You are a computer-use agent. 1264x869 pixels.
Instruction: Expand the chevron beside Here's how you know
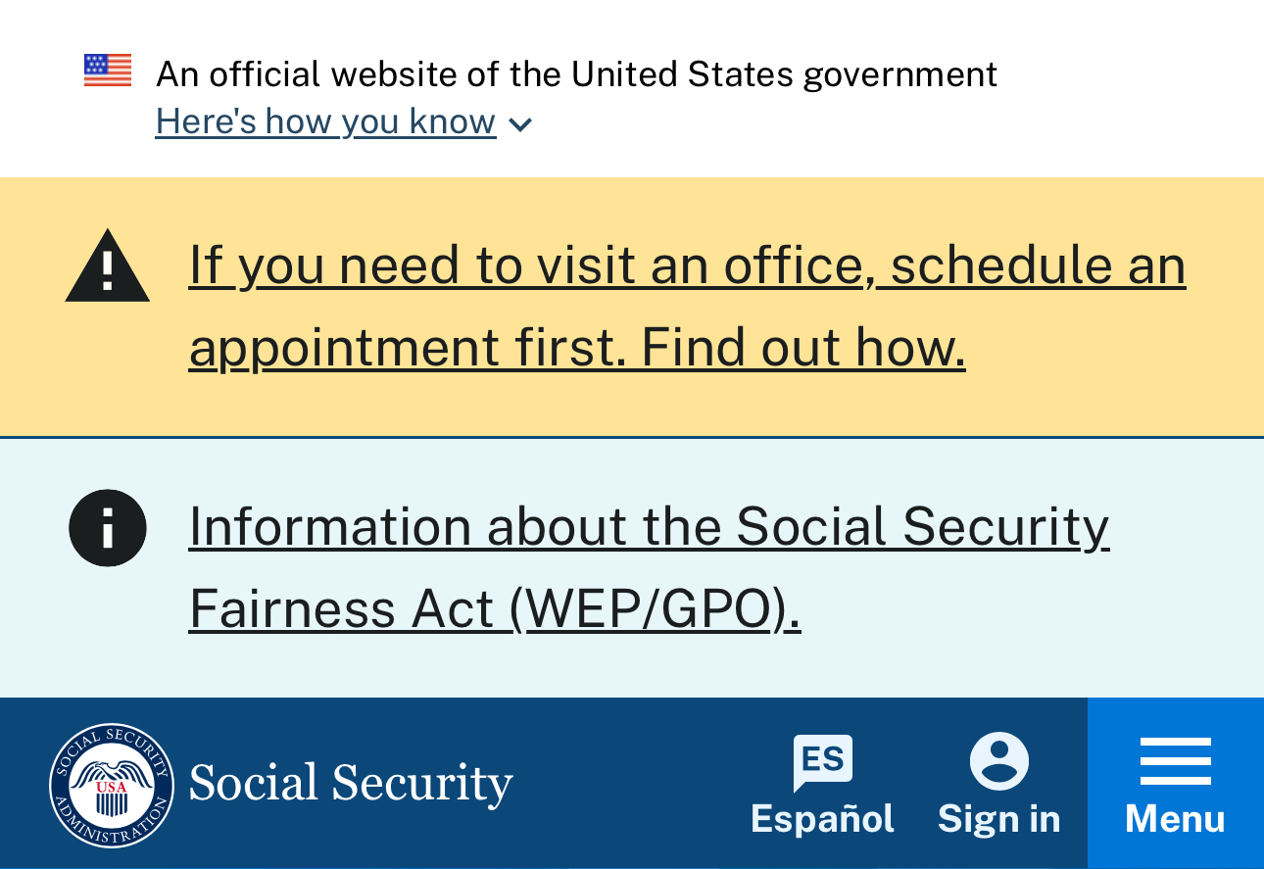click(x=521, y=124)
